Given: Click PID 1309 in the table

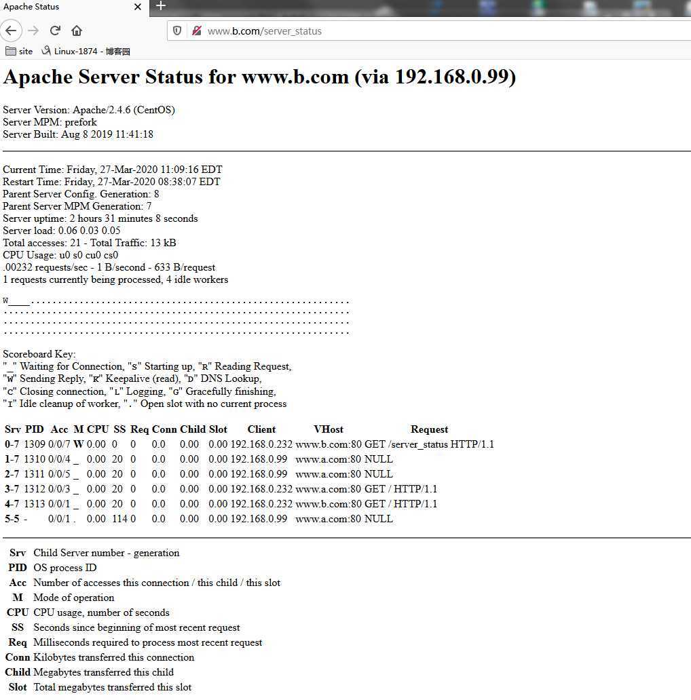Looking at the screenshot, I should (35, 444).
